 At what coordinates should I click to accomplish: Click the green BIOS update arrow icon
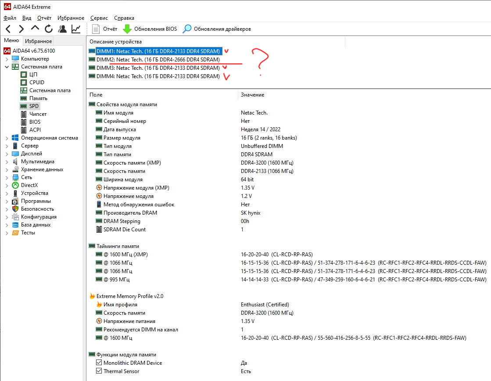coord(127,29)
